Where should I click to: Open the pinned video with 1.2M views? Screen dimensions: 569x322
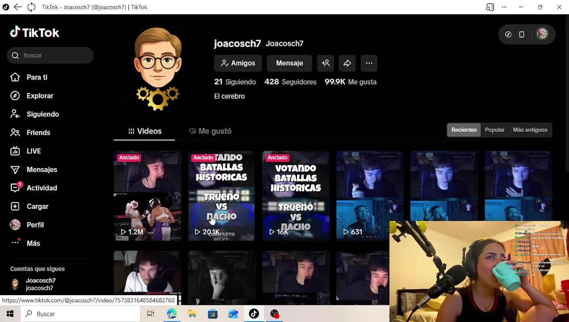[x=147, y=196]
